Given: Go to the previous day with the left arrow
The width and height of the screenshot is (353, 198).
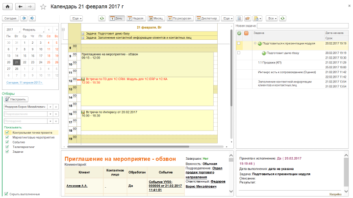Looking at the screenshot, I should [x=24, y=18].
